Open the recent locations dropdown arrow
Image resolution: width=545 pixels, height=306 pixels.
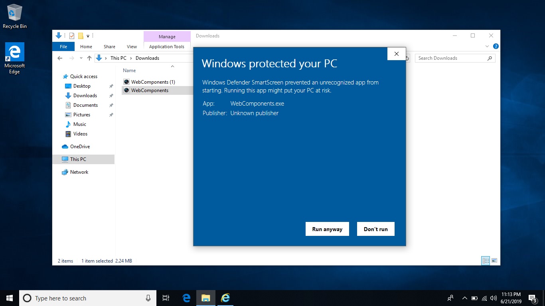(x=81, y=58)
